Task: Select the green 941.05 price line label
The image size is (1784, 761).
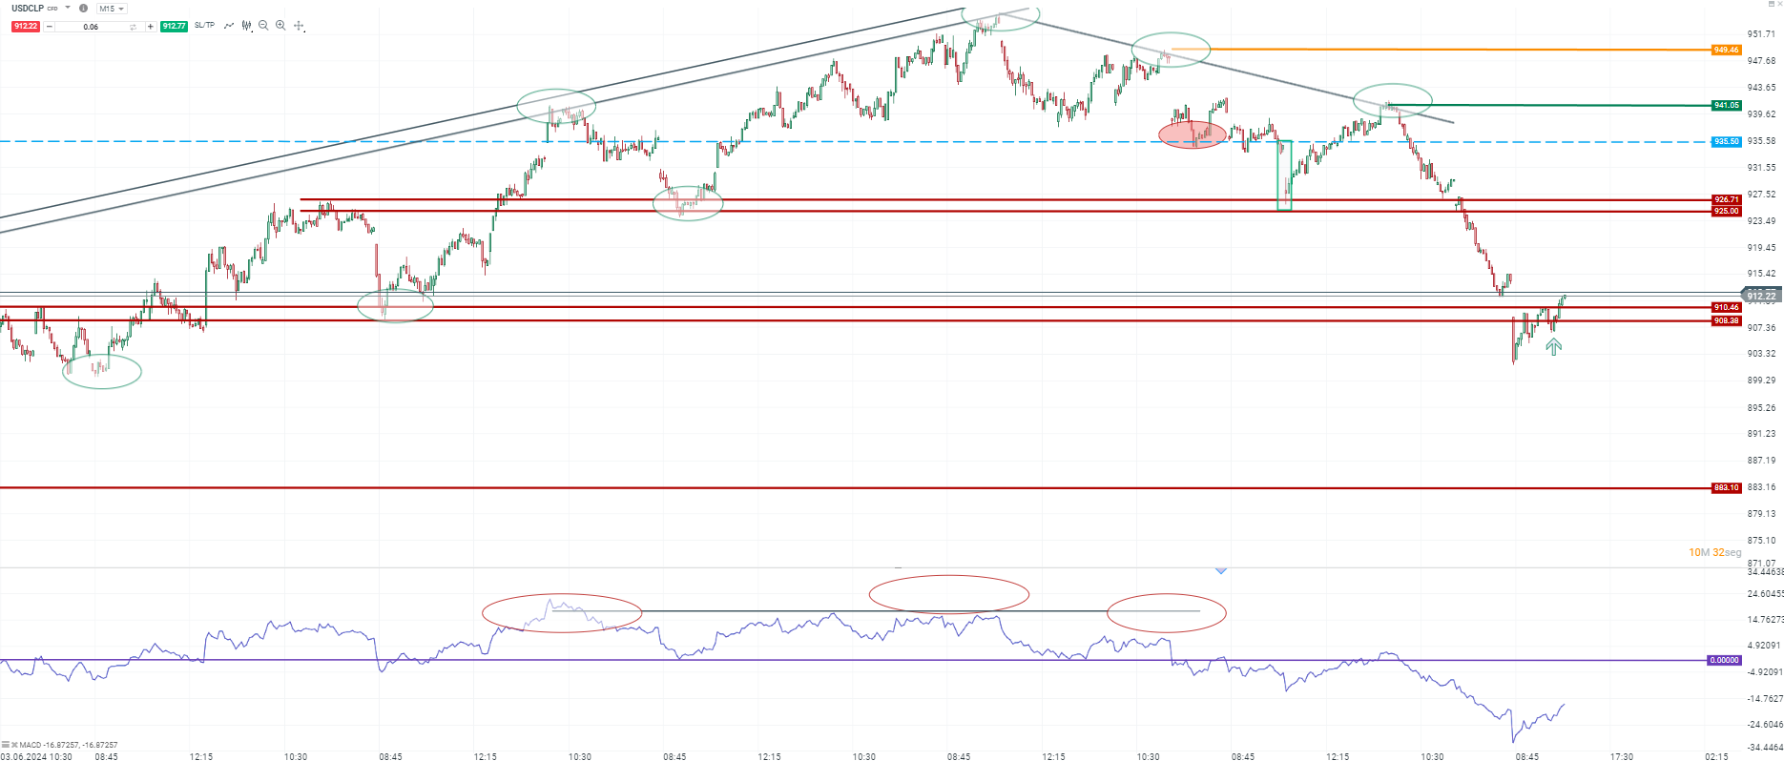Action: click(x=1726, y=105)
